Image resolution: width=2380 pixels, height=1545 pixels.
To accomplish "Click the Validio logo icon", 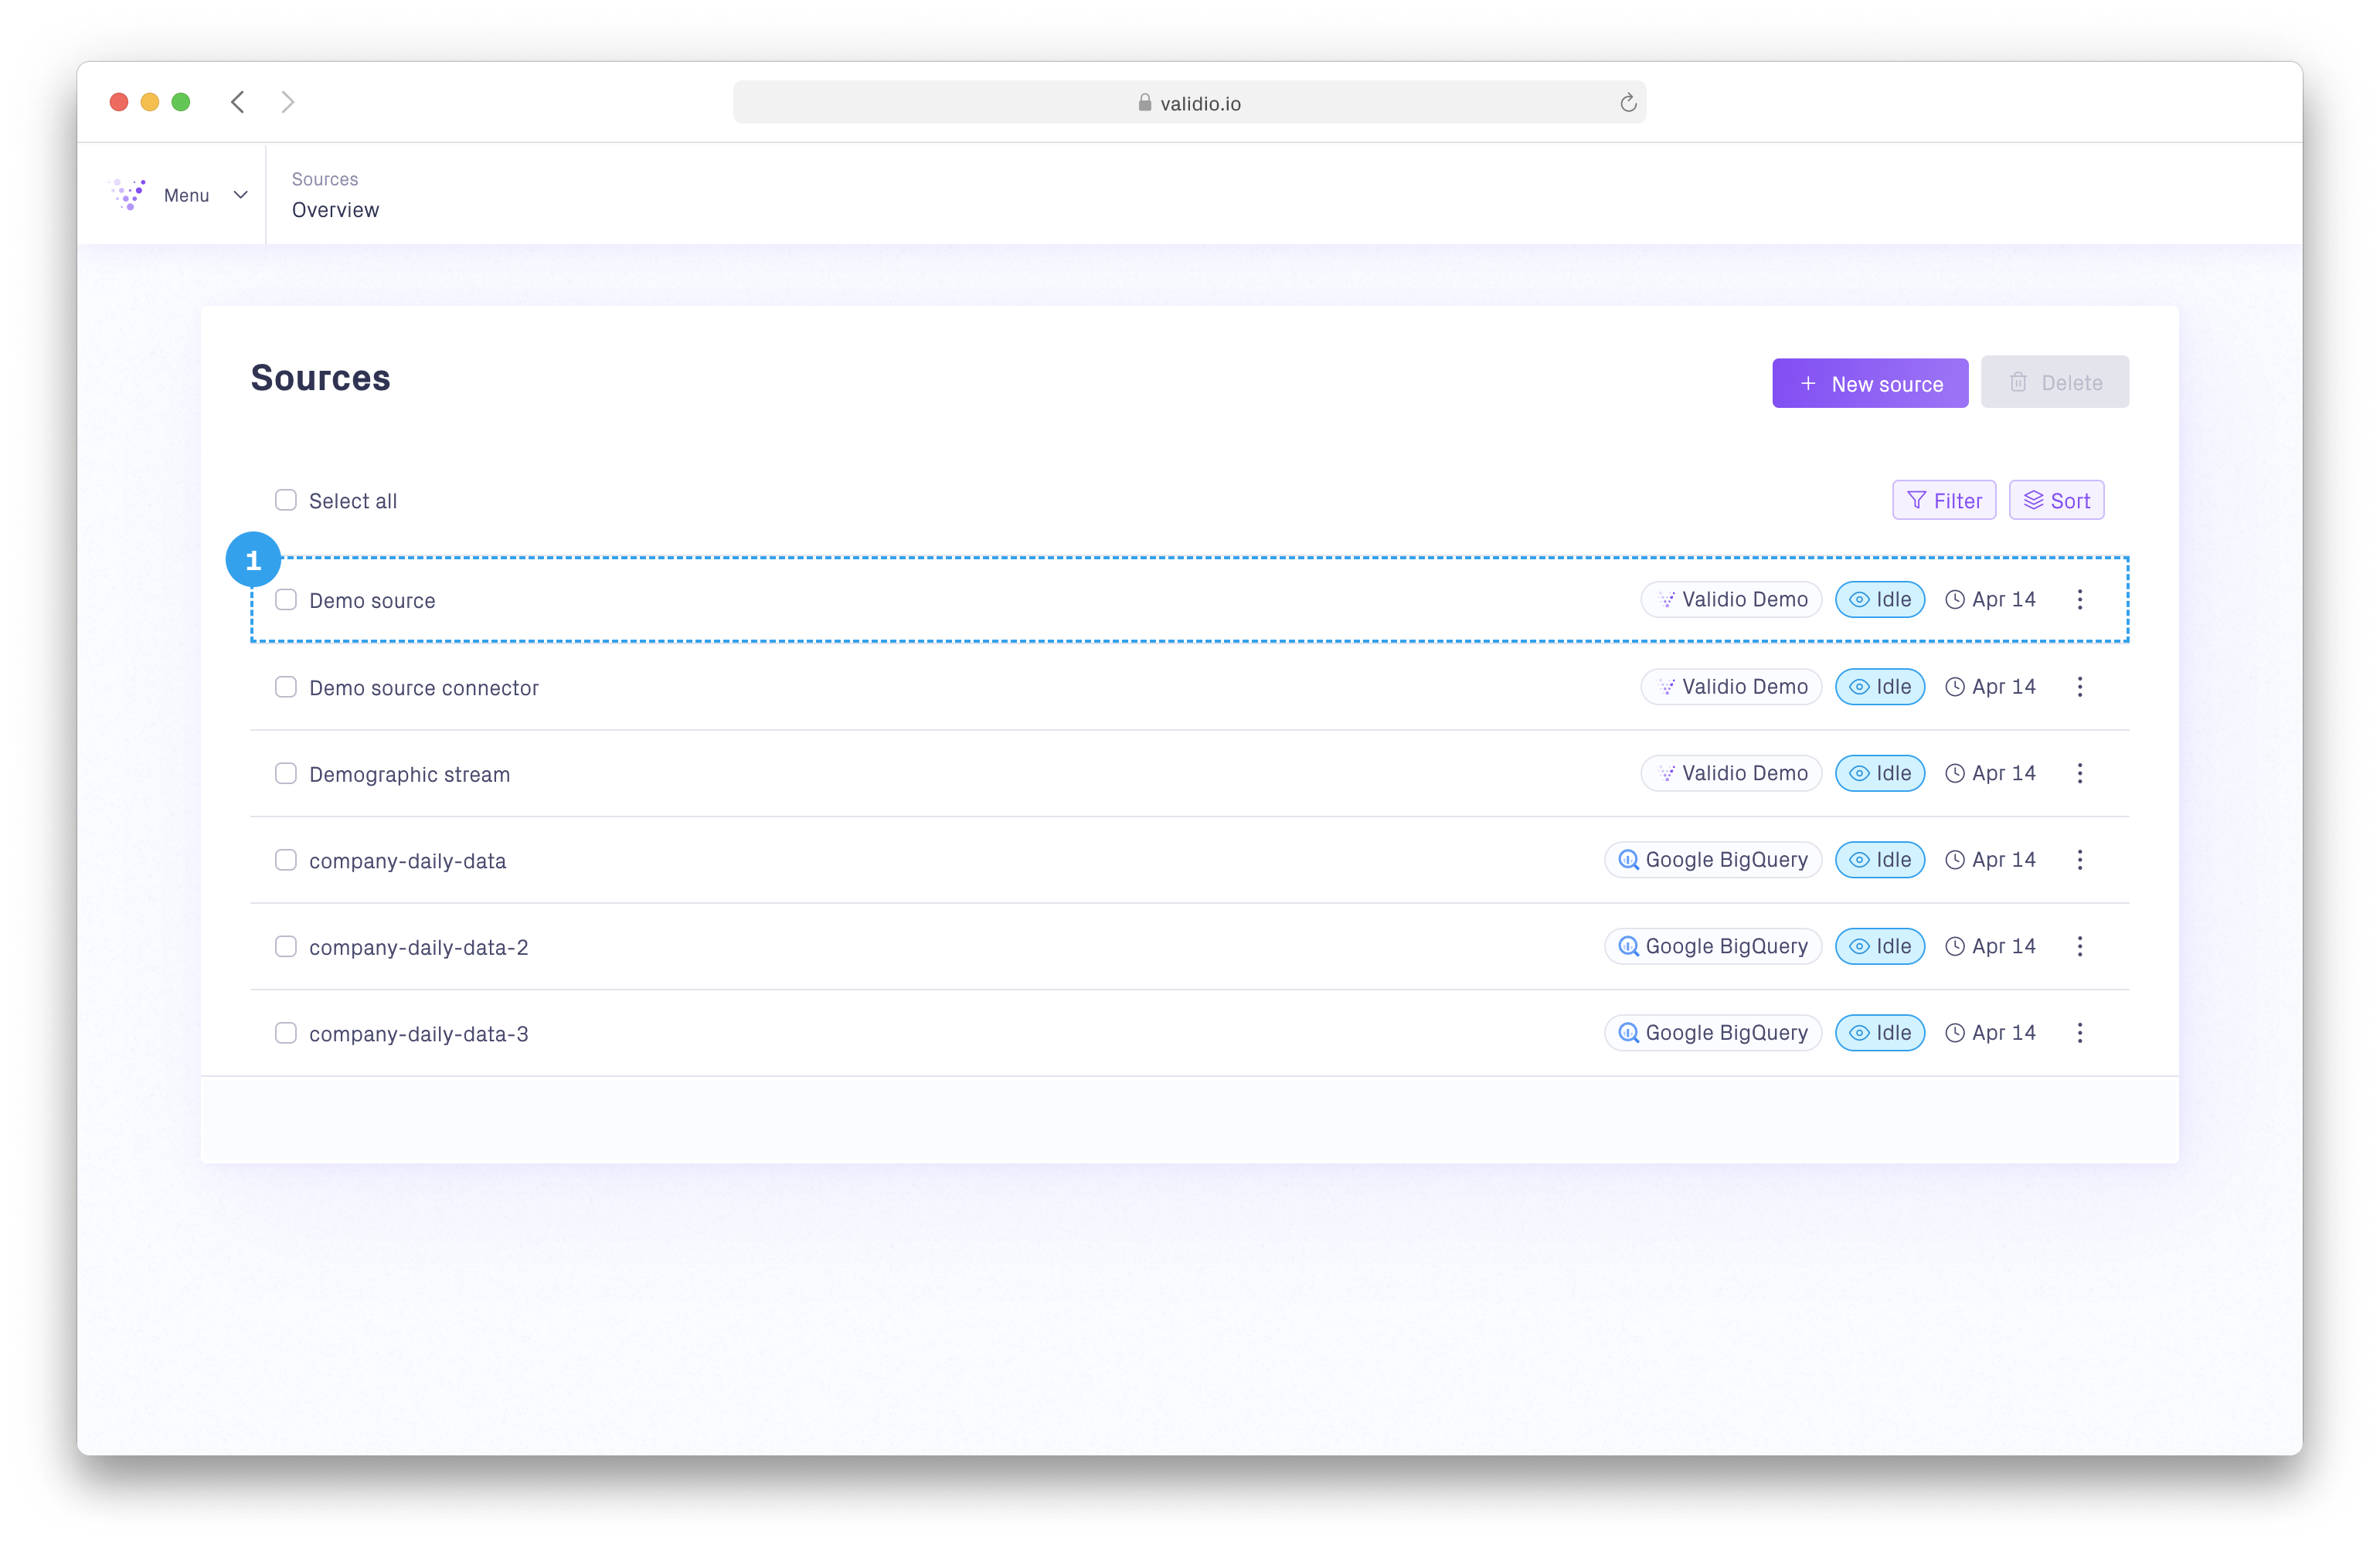I will click(x=128, y=194).
